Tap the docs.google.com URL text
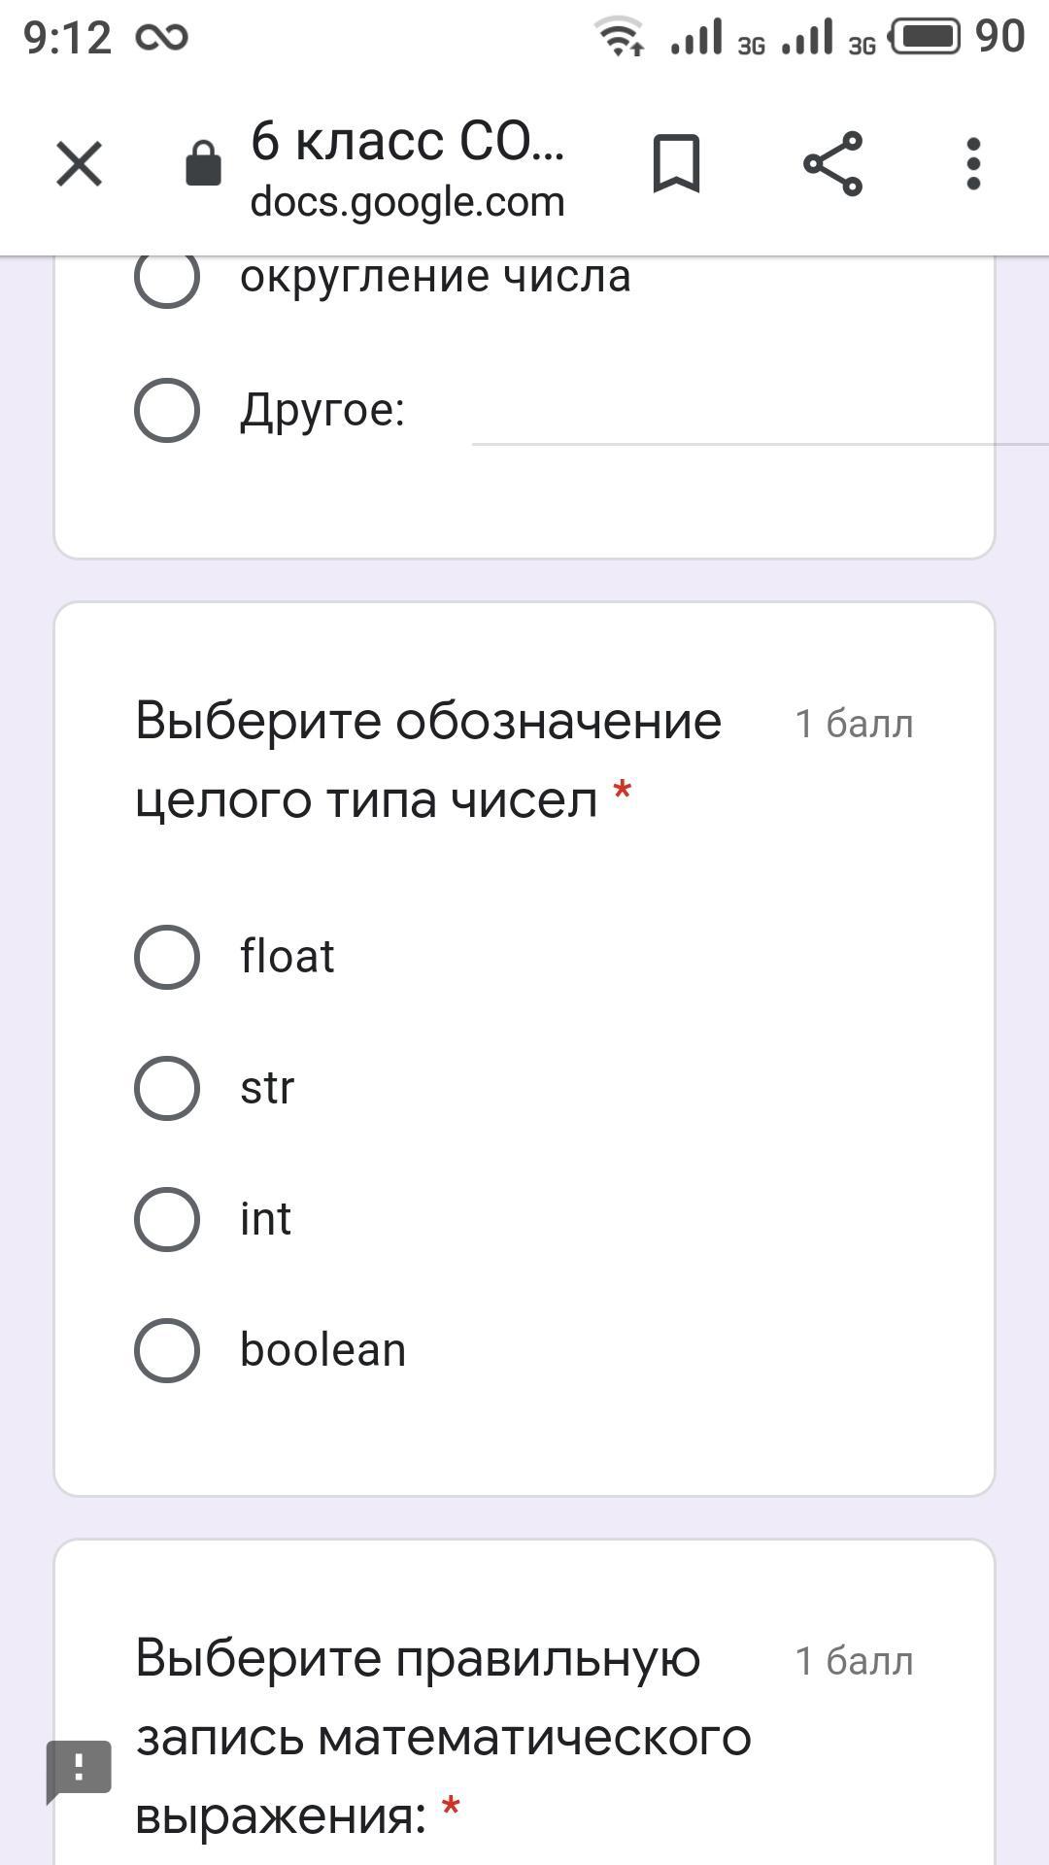 coord(408,202)
